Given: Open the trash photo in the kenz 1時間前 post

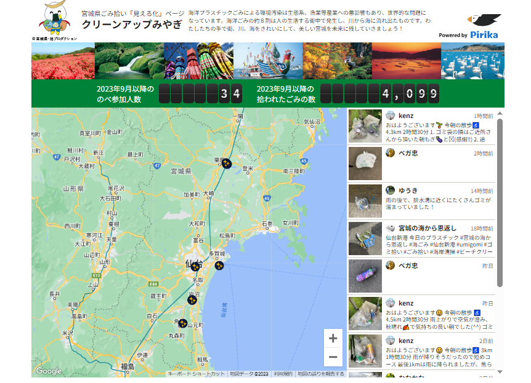Looking at the screenshot, I should click(x=365, y=126).
